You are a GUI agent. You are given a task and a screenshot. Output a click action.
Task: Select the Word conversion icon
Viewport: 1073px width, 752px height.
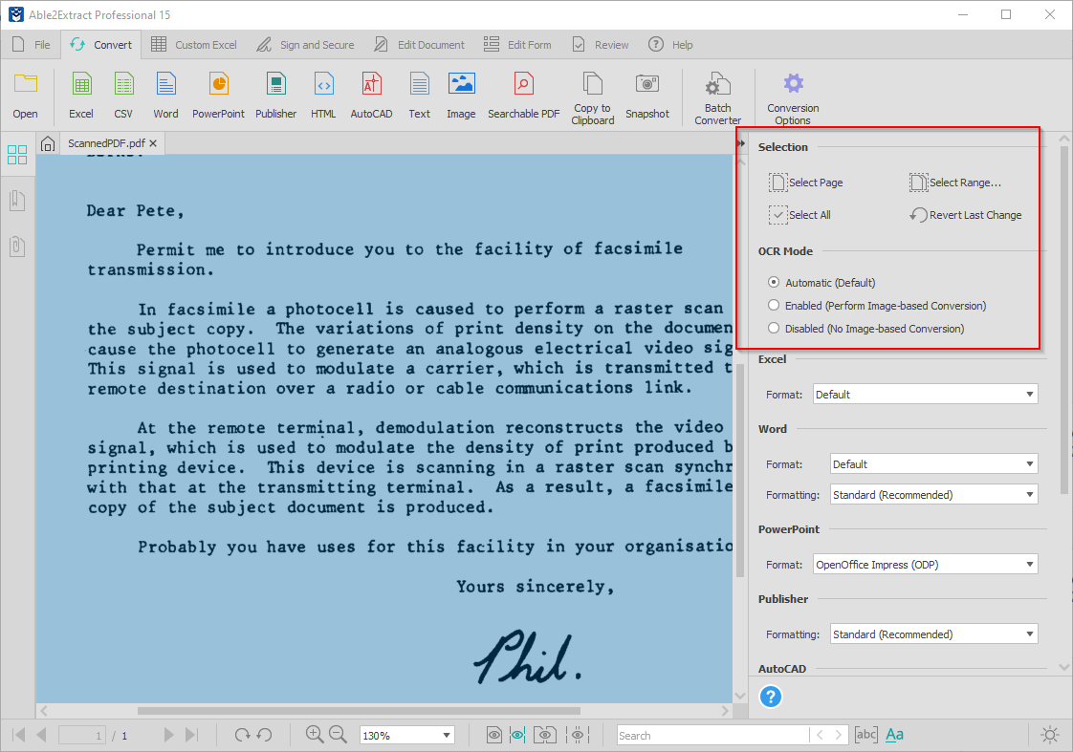[x=165, y=93]
